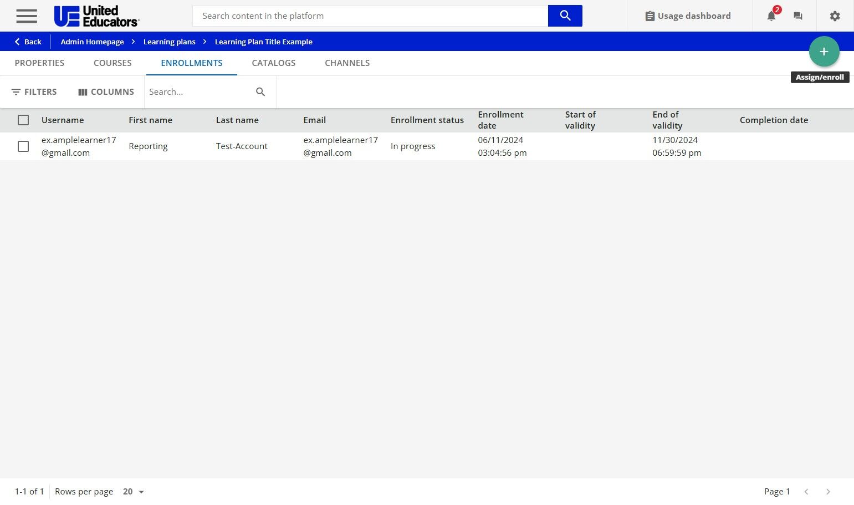This screenshot has height=505, width=854.
Task: Navigate to Learning plans breadcrumb
Action: [170, 42]
